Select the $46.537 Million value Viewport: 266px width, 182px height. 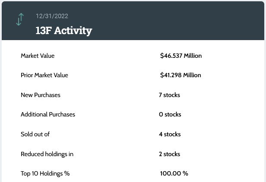point(180,56)
